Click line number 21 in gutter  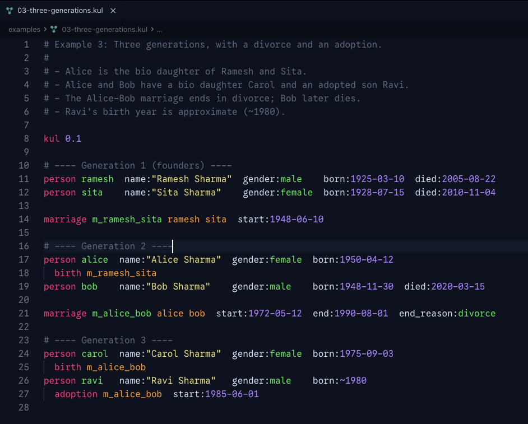click(24, 314)
